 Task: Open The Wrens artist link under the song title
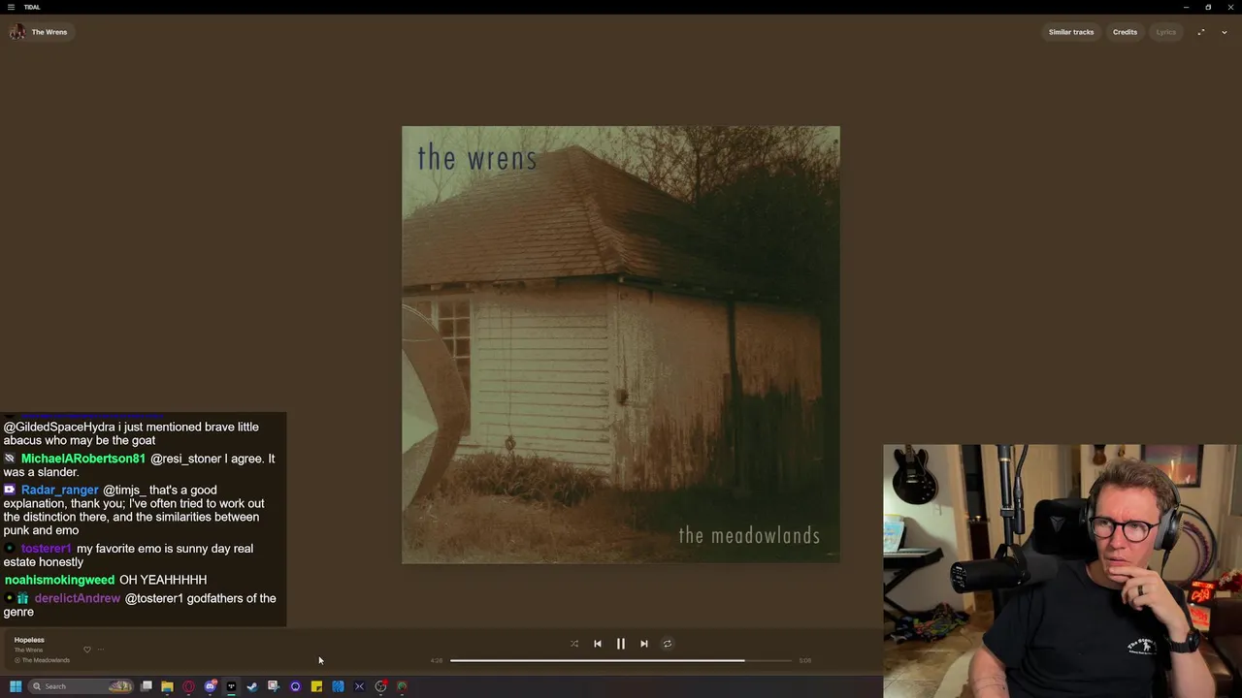(28, 650)
